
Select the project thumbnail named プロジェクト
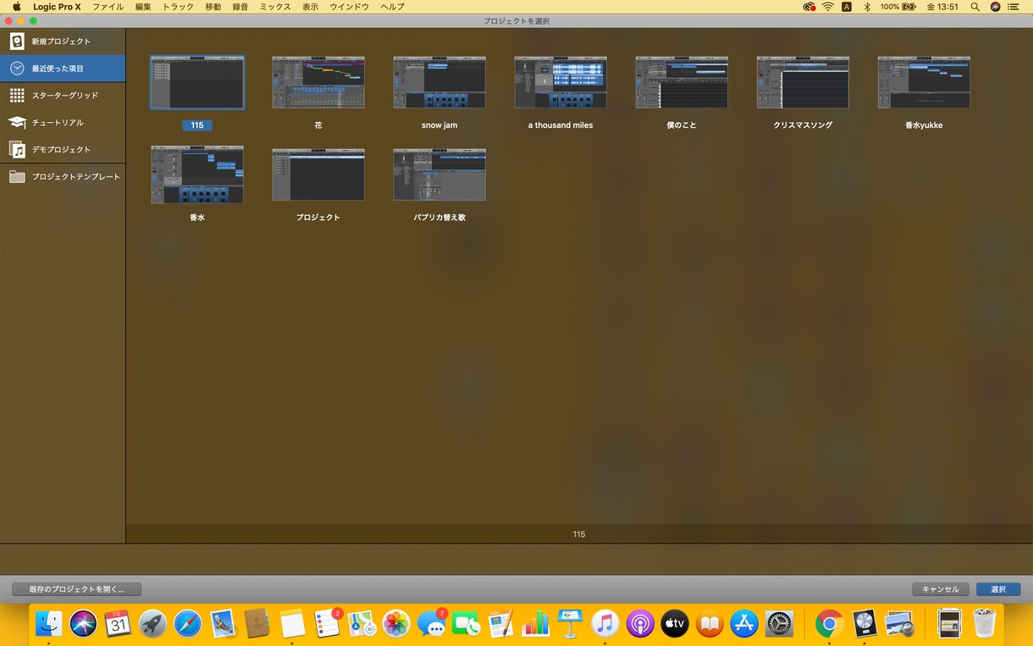[318, 174]
